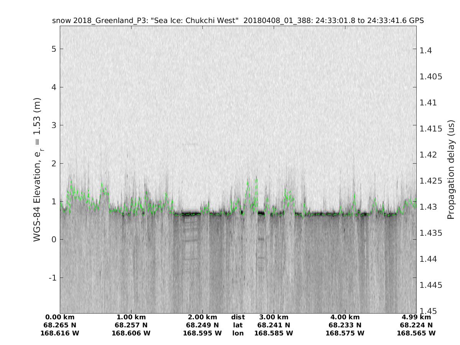Click the '2.00 km' distance label
The image size is (460, 345).
[x=202, y=317]
